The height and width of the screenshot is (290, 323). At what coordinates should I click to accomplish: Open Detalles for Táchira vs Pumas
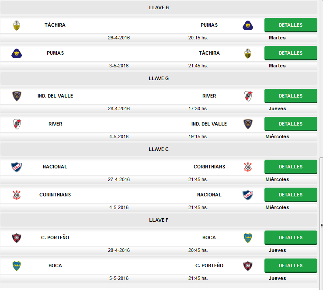pos(291,25)
